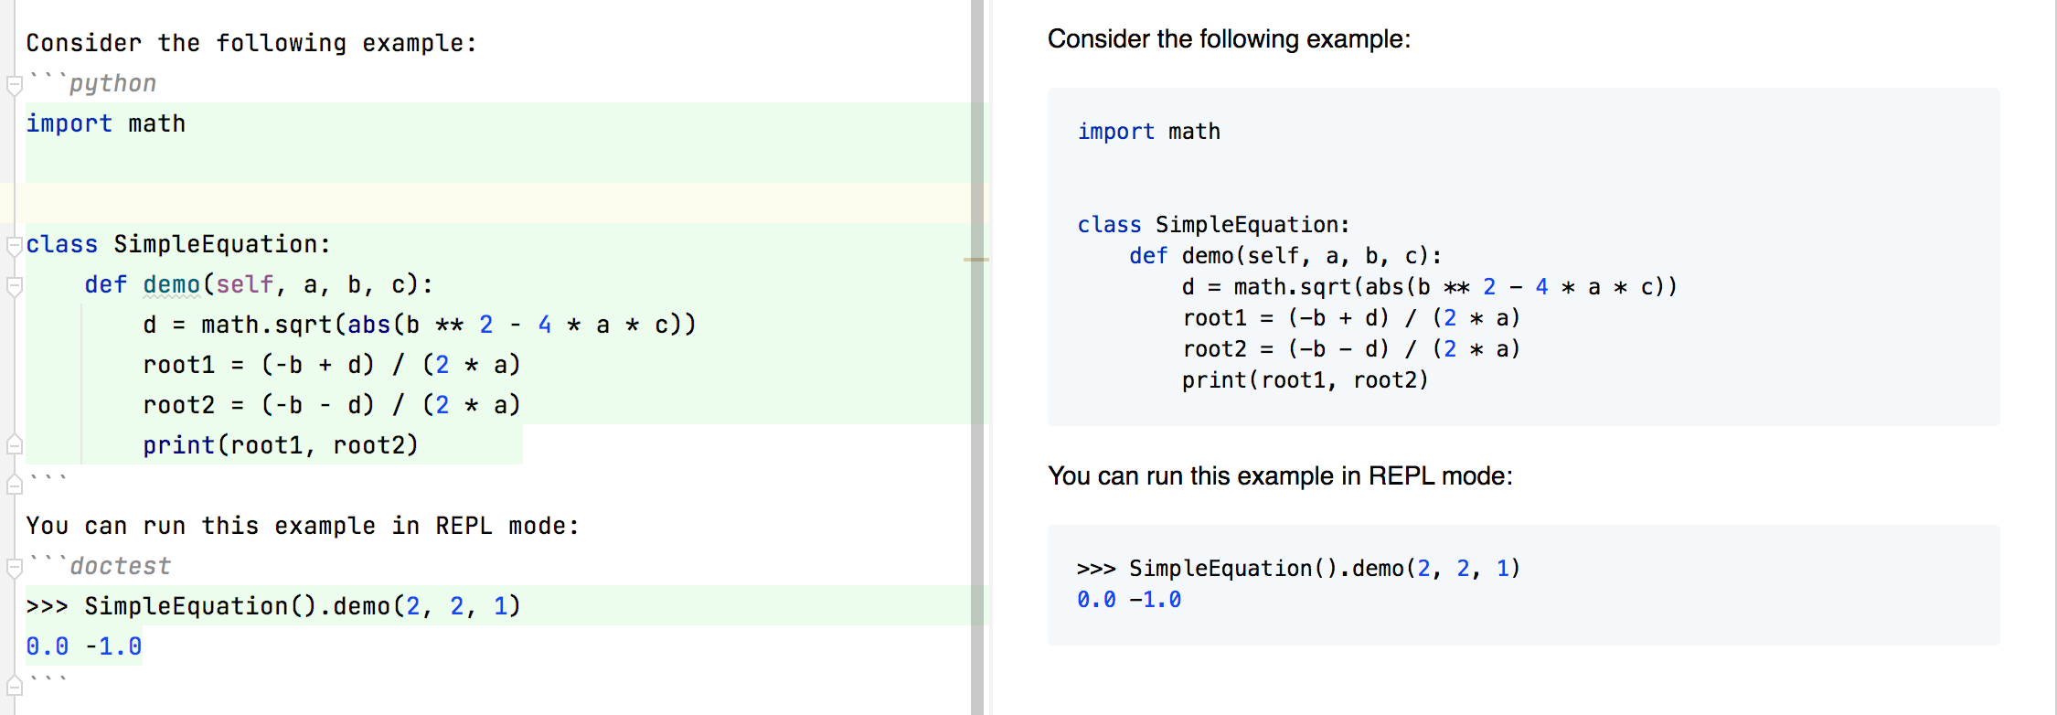The height and width of the screenshot is (715, 2057).
Task: Click the fold arrow beside import math block
Action: tap(13, 82)
